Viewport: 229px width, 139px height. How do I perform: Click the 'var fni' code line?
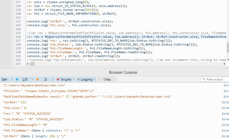click(x=72, y=14)
